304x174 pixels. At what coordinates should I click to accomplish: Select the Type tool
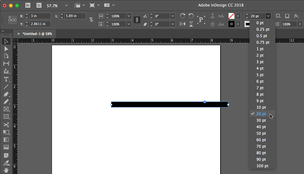coord(6,79)
